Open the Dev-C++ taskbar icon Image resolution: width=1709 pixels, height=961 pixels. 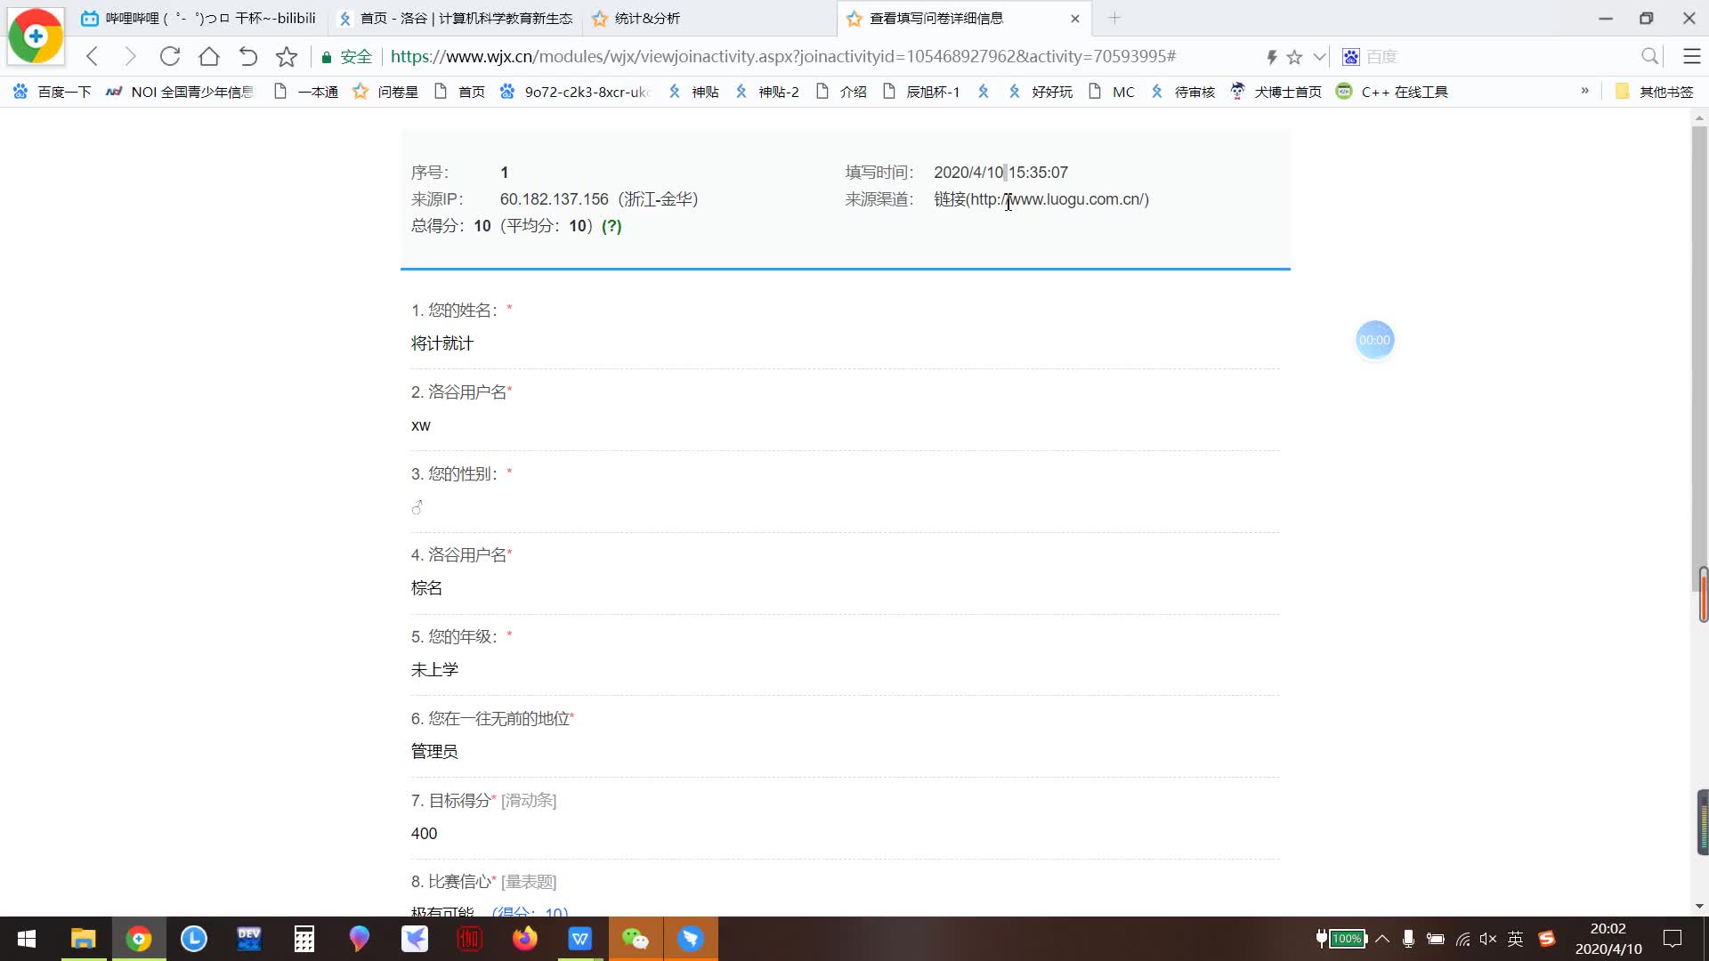coord(249,939)
